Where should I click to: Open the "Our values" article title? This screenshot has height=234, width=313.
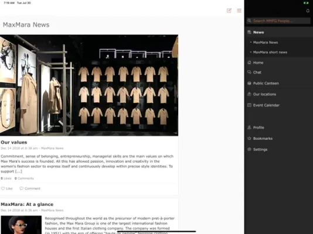pos(13,142)
